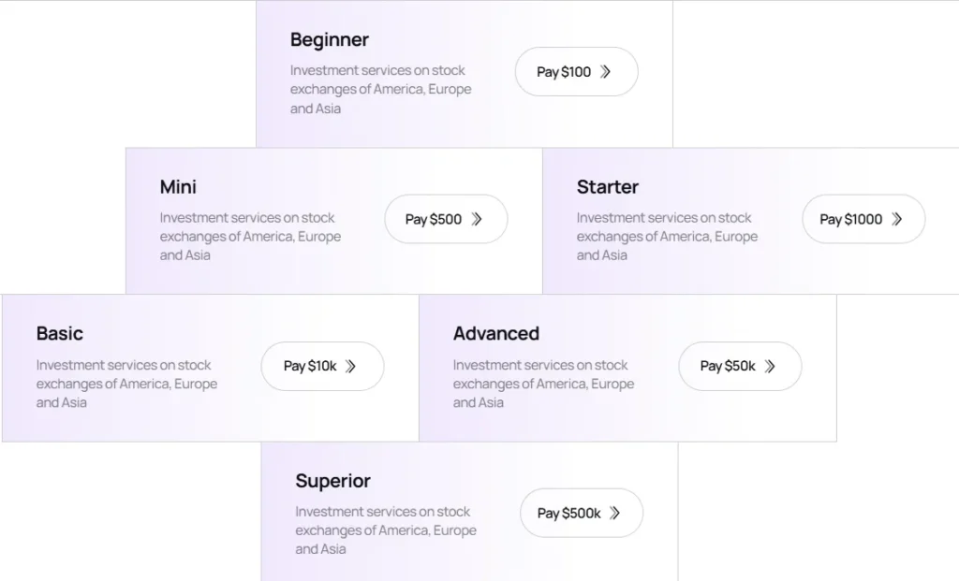Select the Mini plan heading
This screenshot has width=959, height=581.
pos(178,187)
